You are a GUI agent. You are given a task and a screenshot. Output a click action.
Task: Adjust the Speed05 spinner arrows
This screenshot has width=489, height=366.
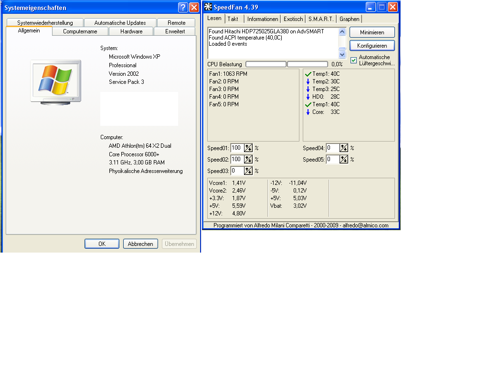344,159
